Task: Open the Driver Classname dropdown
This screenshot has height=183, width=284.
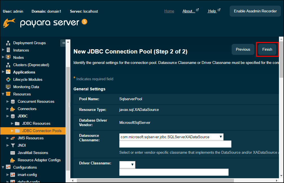Action: tap(127, 165)
